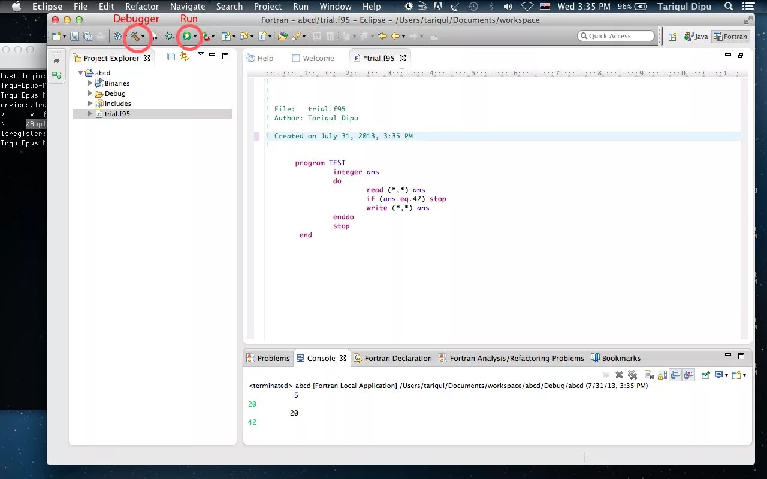Open the Open Perspective icon
The width and height of the screenshot is (767, 479).
pos(672,37)
